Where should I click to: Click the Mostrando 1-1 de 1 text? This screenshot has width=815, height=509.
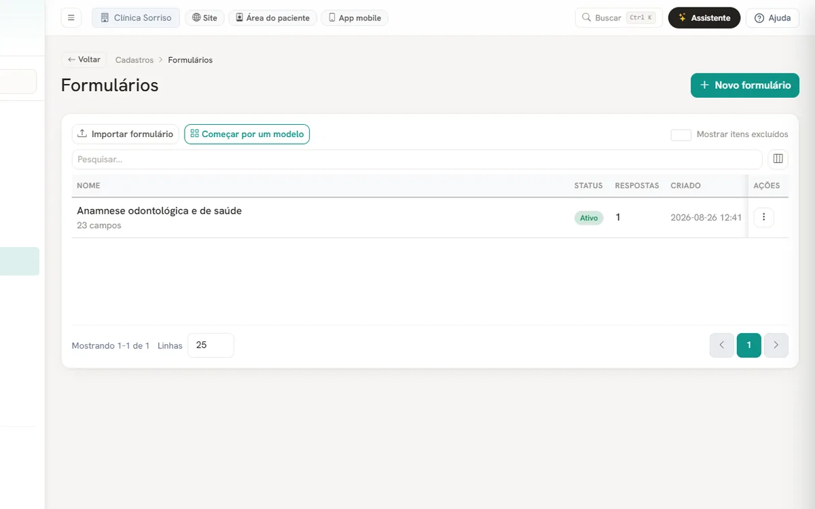[x=111, y=346]
